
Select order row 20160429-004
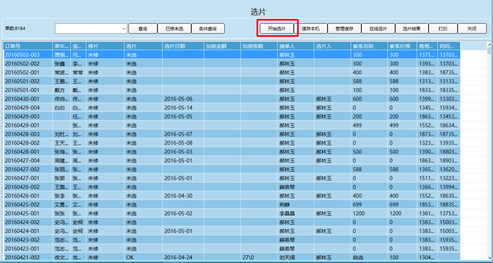click(x=232, y=108)
